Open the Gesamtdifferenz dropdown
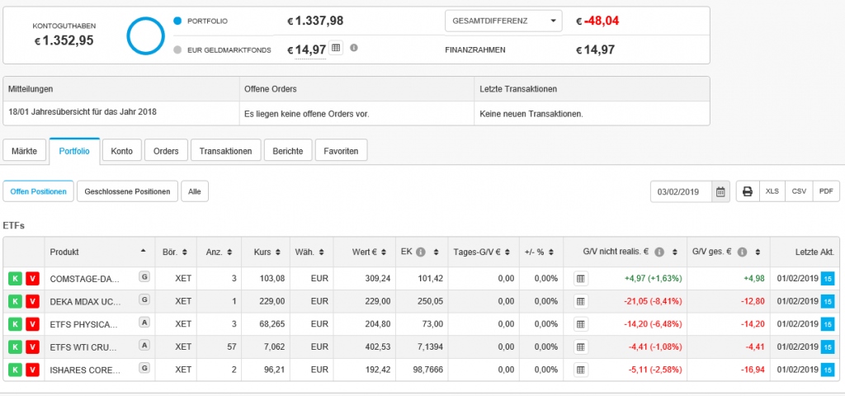Screen dimensions: 845x396 [x=503, y=21]
